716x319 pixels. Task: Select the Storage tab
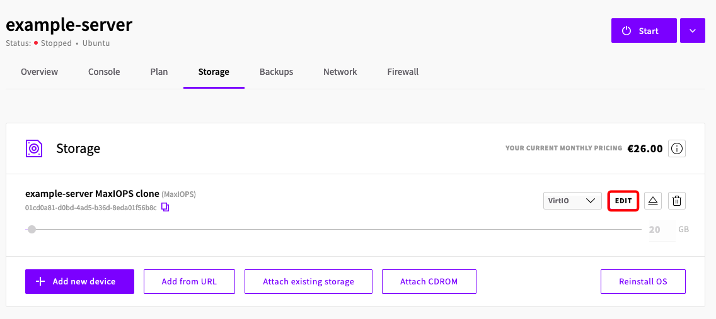click(x=214, y=72)
